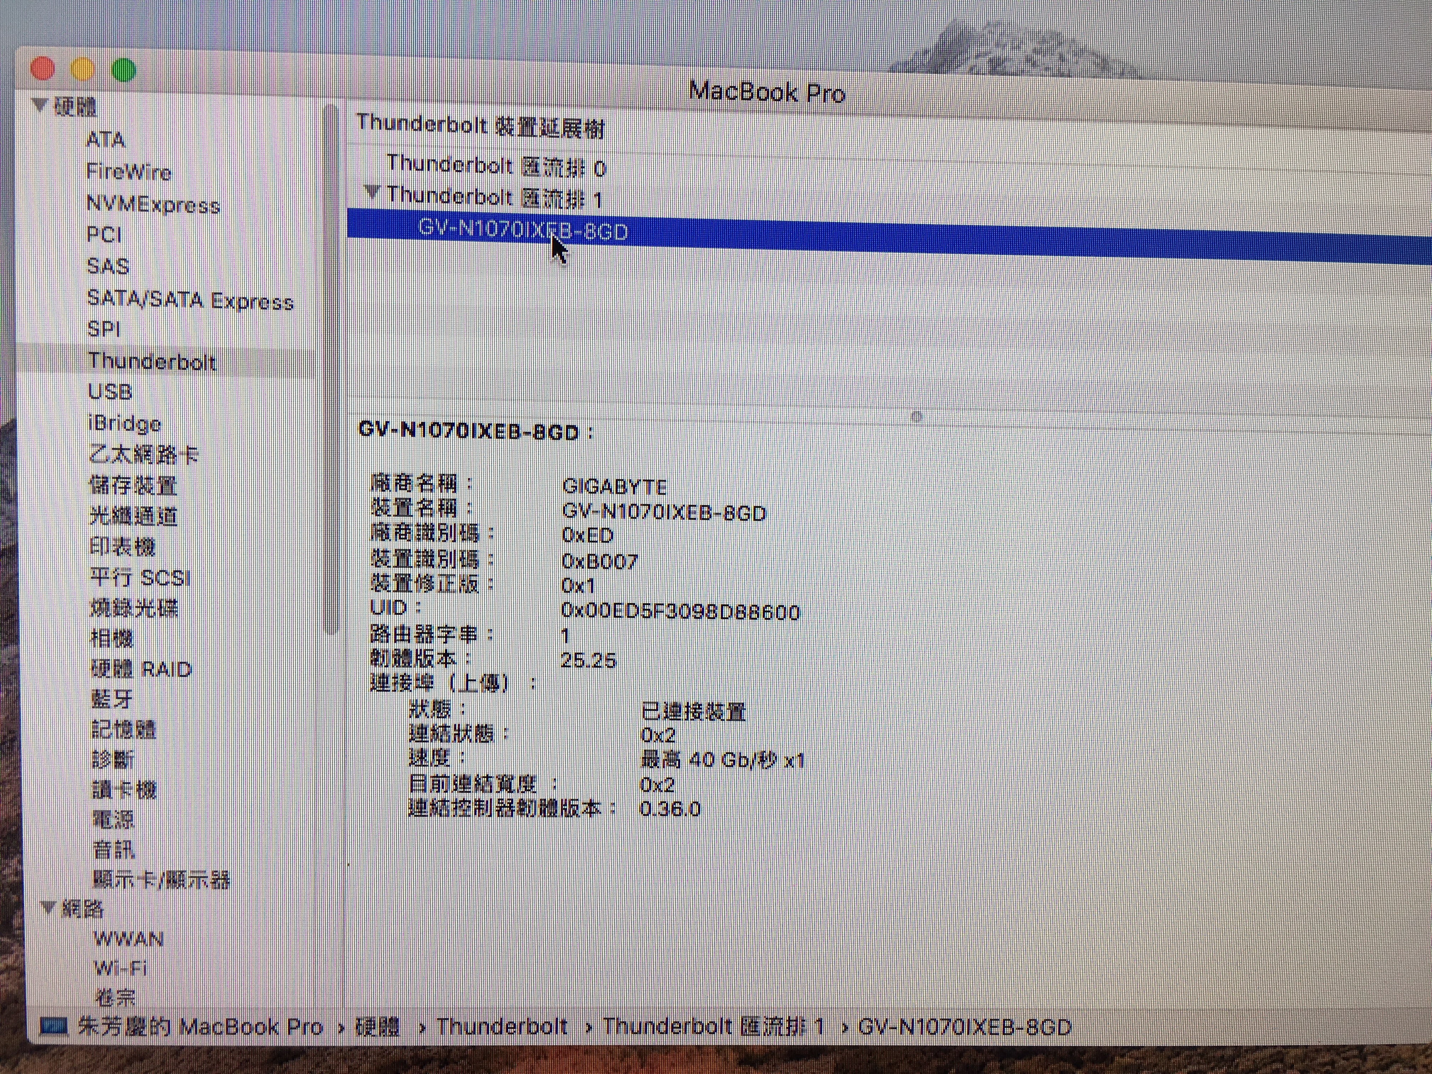This screenshot has height=1074, width=1432.
Task: Collapse the 硬體 hardware section triangle
Action: point(40,105)
